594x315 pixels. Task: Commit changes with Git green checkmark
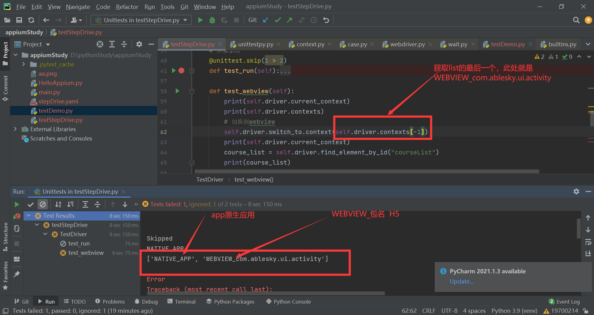click(x=278, y=20)
